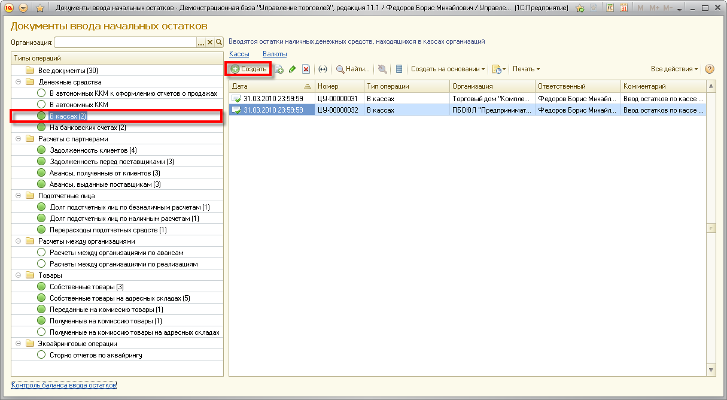Image resolution: width=727 pixels, height=400 pixels.
Task: Click into the Организация input field
Action: coord(125,43)
